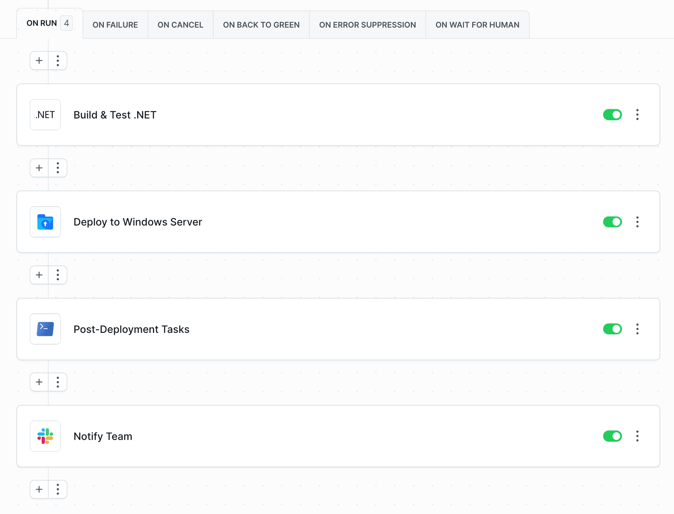
Task: Click the PowerShell terminal icon on Post-Deployment Tasks
Action: click(45, 329)
